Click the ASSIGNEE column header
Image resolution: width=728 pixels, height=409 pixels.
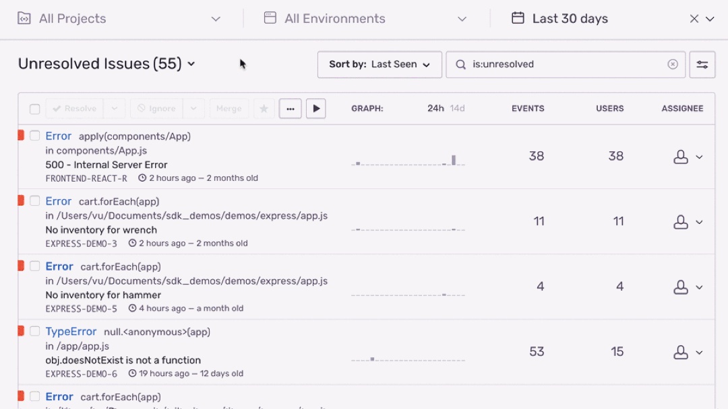(x=682, y=108)
